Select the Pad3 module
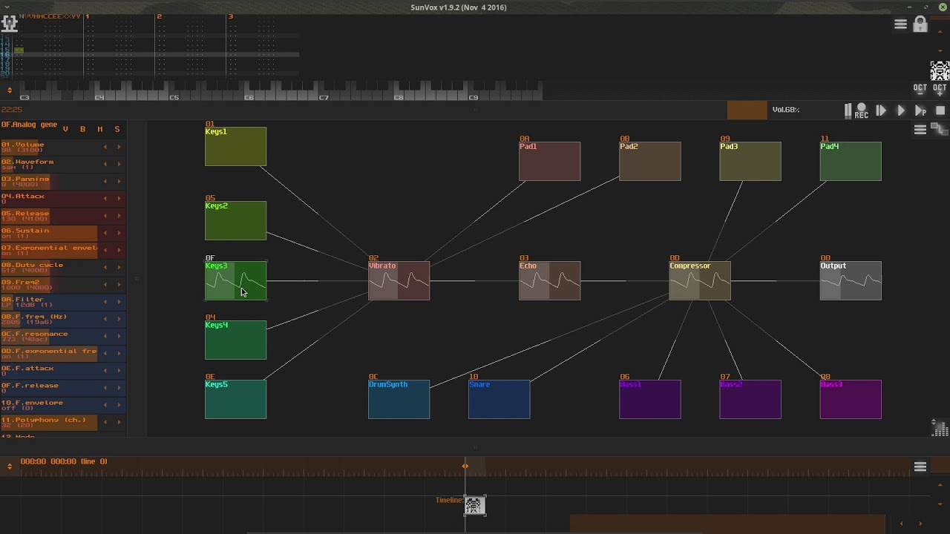This screenshot has height=534, width=950. (750, 161)
